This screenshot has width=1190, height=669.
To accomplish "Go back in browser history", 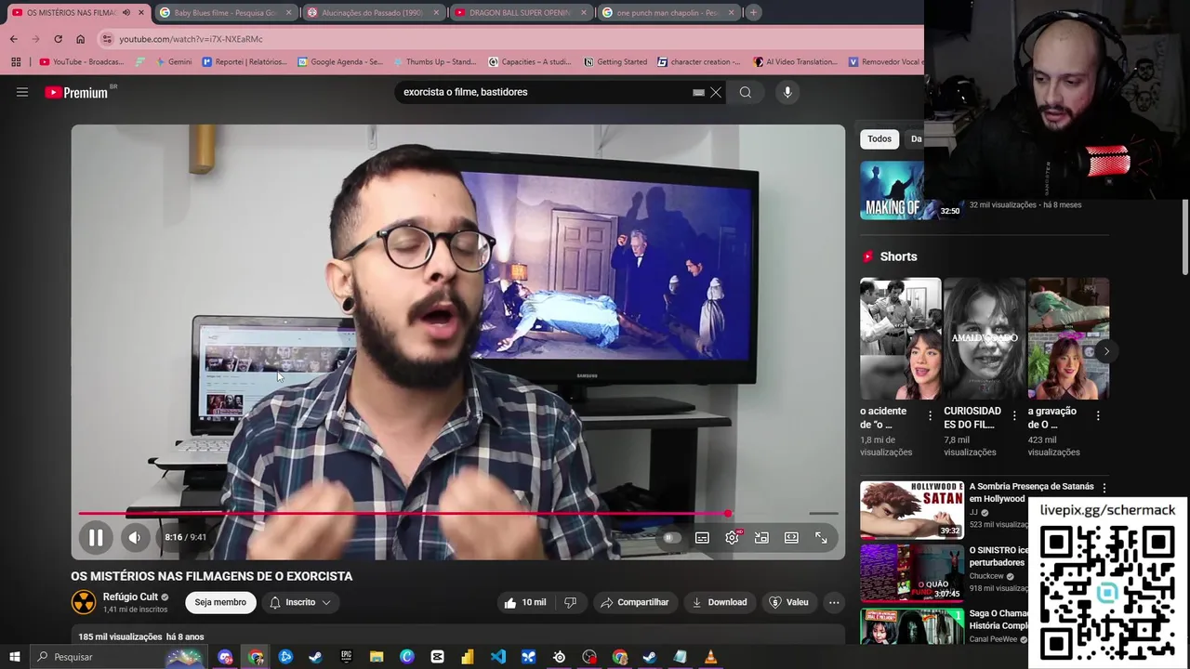I will tap(13, 39).
